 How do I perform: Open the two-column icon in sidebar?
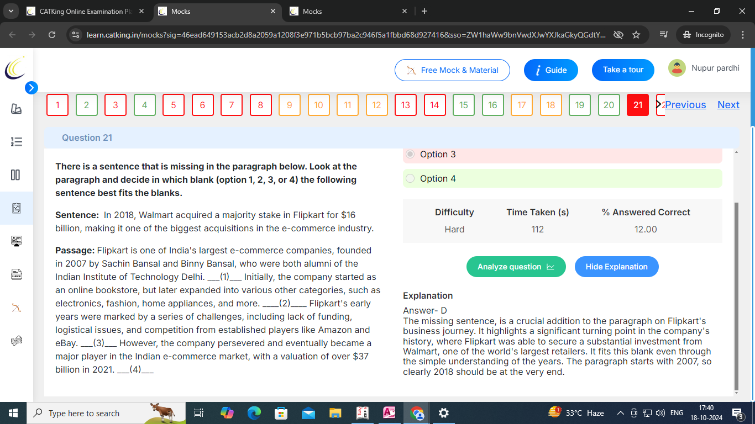coord(15,175)
